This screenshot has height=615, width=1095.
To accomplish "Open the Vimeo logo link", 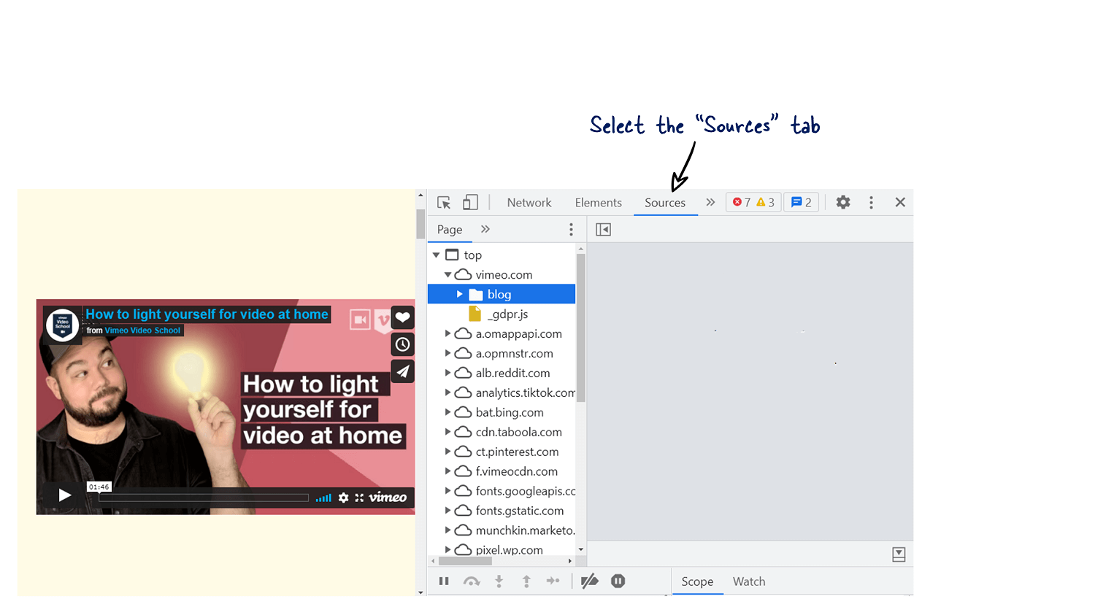I will (388, 498).
